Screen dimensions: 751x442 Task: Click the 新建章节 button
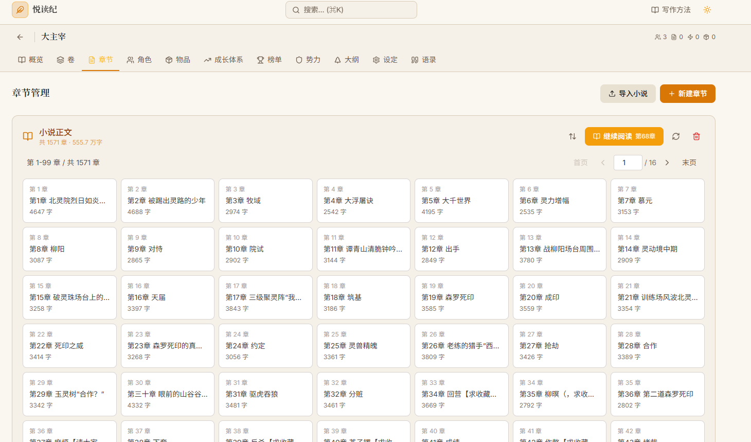click(x=687, y=94)
